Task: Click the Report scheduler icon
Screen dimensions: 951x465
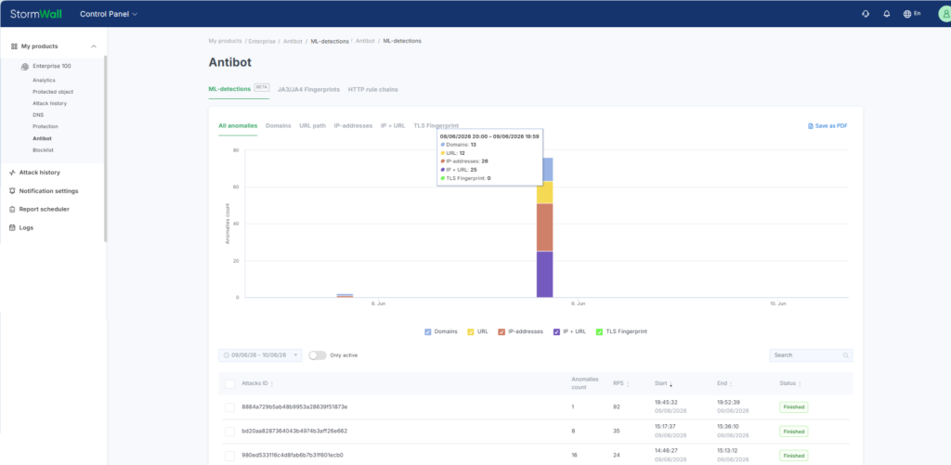Action: [13, 209]
